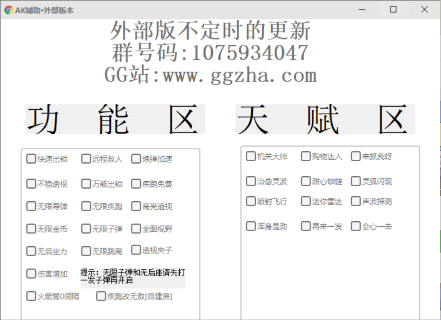Enable the 快速出锁 checkbox

(x=31, y=159)
